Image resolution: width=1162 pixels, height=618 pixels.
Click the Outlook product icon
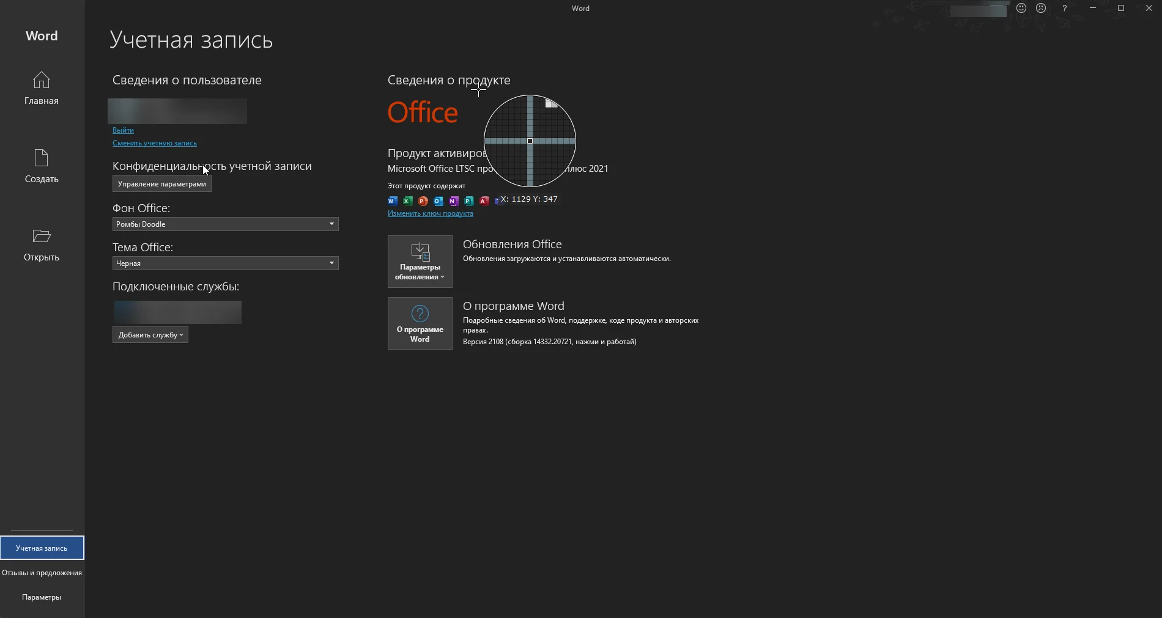pos(439,200)
